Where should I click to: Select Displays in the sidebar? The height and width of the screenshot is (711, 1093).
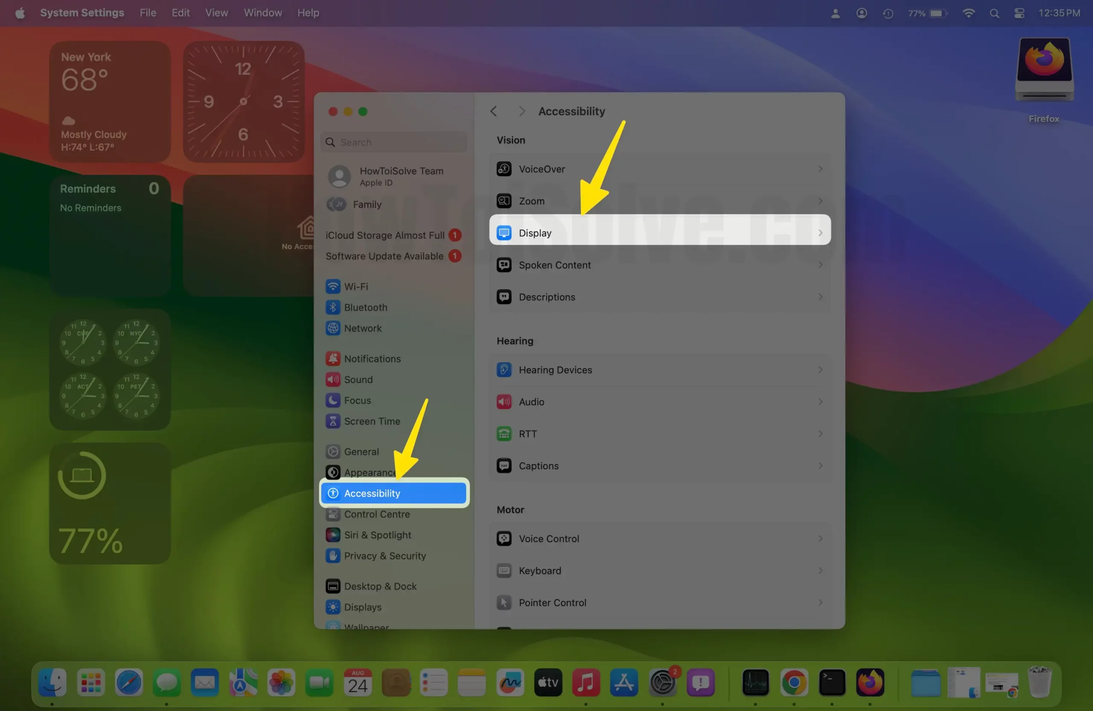click(x=395, y=607)
